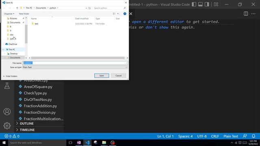Select pinned Documents in Quick access
Screen dimensions: 260x146
[15, 23]
